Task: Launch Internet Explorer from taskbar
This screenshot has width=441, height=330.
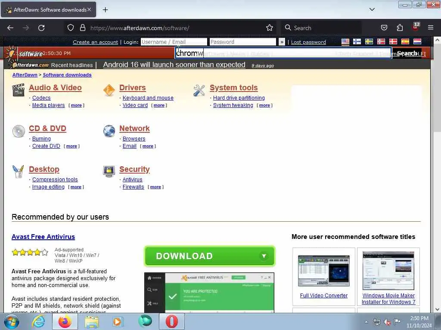Action: (x=38, y=322)
